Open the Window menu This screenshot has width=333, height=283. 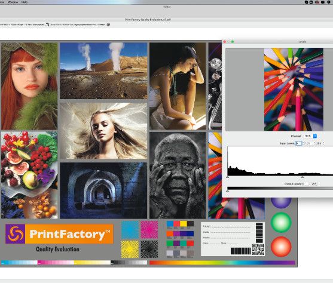coord(13,2)
